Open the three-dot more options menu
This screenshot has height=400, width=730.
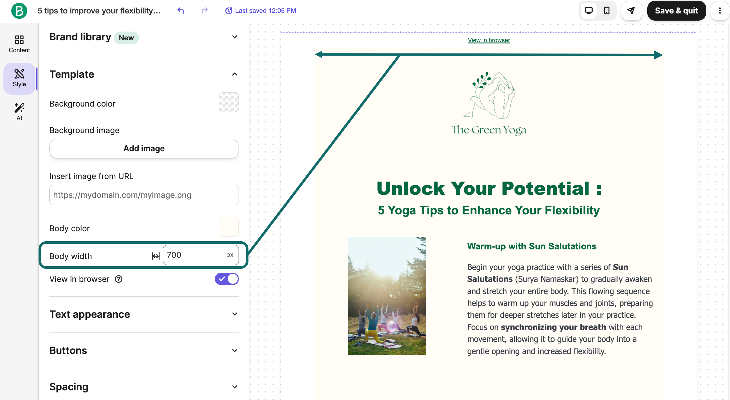pyautogui.click(x=720, y=11)
